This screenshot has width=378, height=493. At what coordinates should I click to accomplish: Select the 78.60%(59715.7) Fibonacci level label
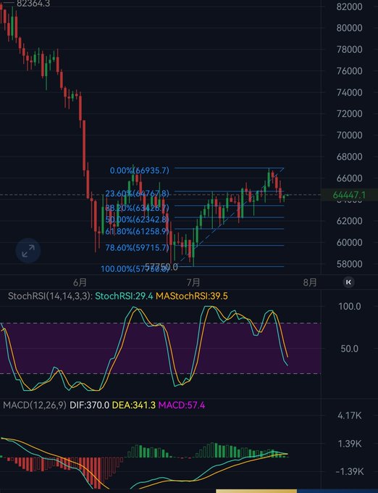[137, 247]
